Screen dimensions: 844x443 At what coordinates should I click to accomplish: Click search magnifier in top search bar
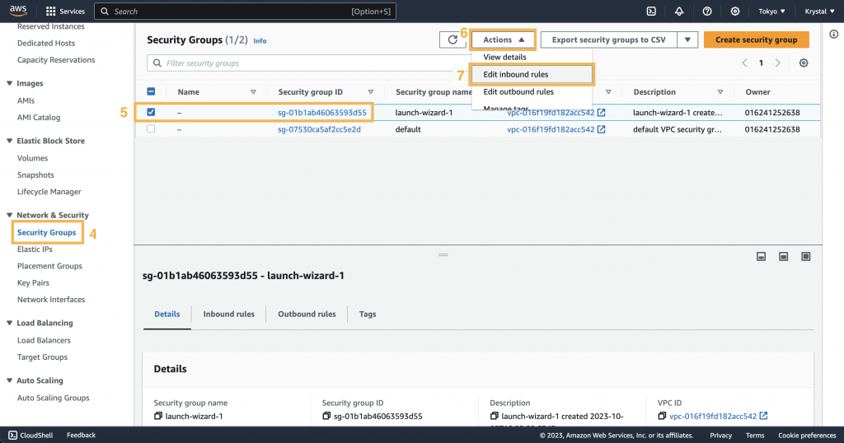105,12
